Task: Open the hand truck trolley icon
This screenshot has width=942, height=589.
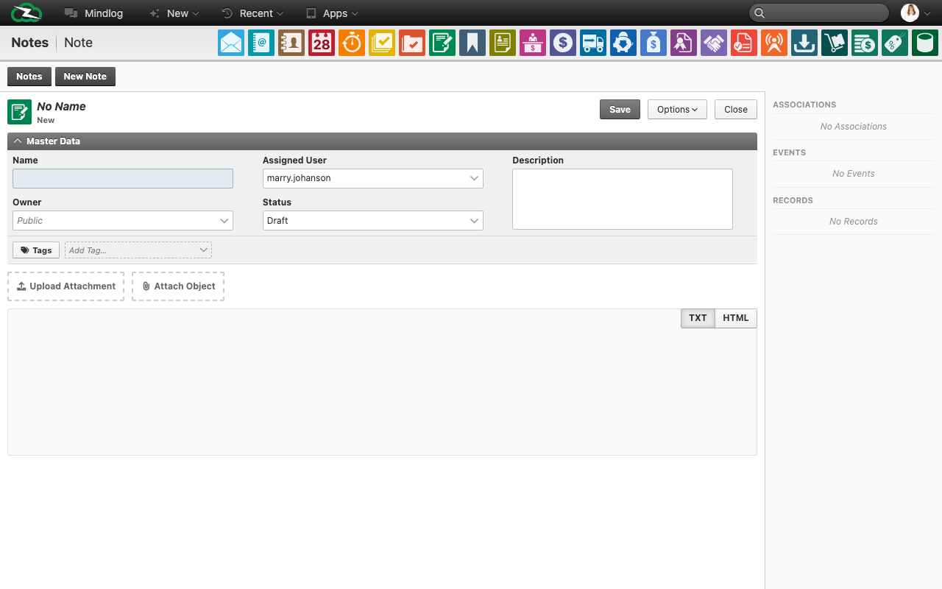Action: 835,43
